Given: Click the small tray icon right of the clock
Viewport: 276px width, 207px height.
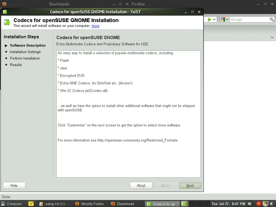Looking at the screenshot, I should 249,204.
